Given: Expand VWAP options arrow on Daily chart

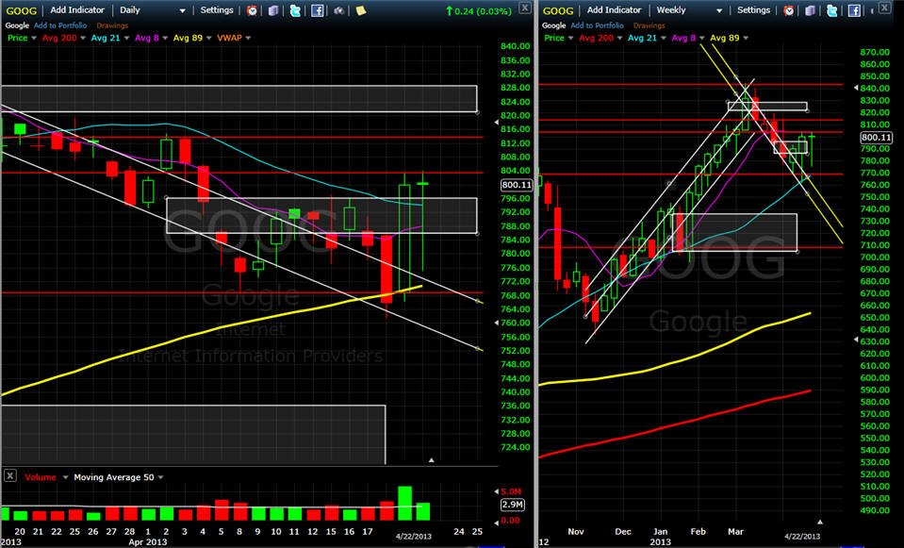Looking at the screenshot, I should tap(248, 38).
